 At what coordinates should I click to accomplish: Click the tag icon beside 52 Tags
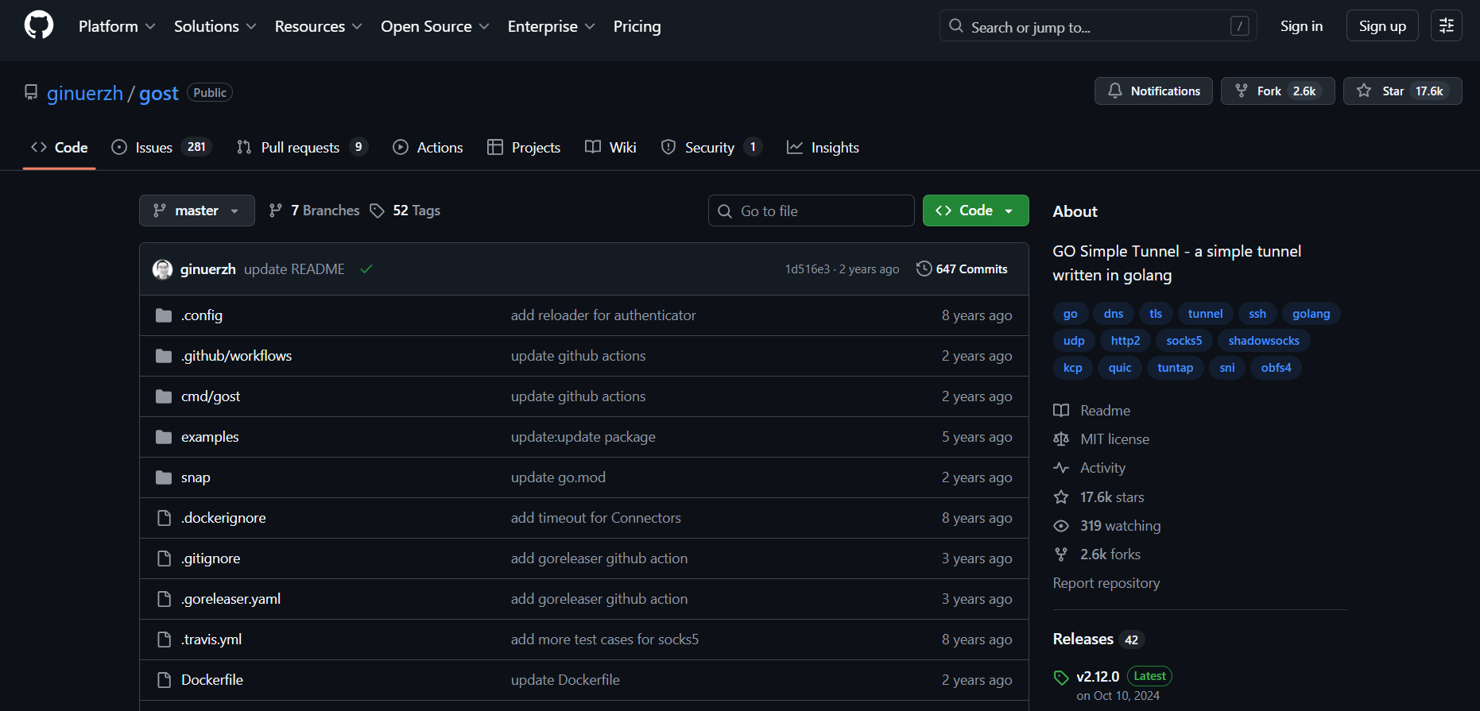click(378, 211)
